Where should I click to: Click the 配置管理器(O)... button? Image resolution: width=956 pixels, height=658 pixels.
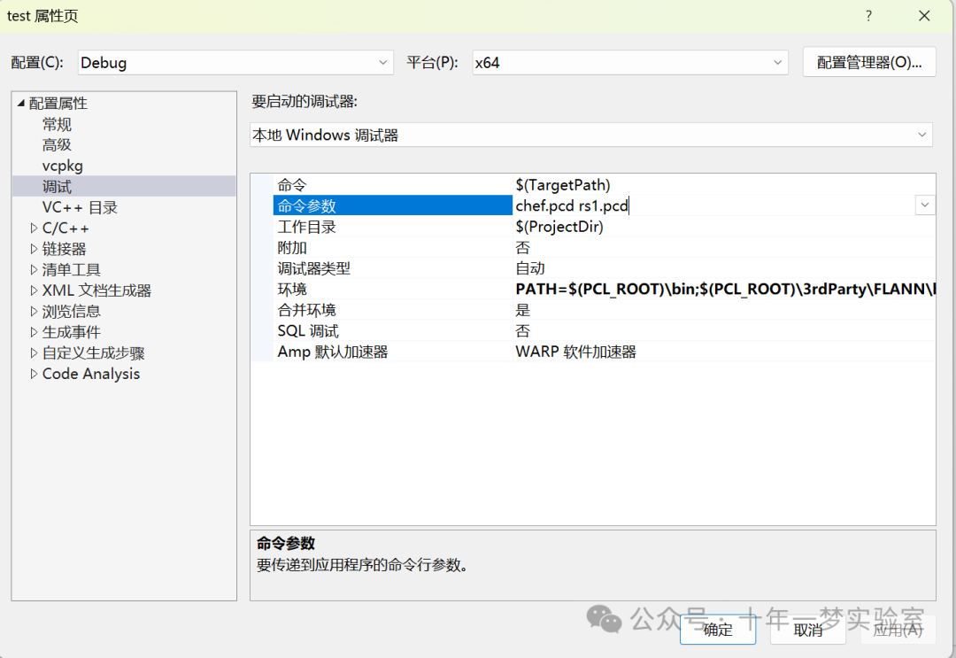pos(869,62)
